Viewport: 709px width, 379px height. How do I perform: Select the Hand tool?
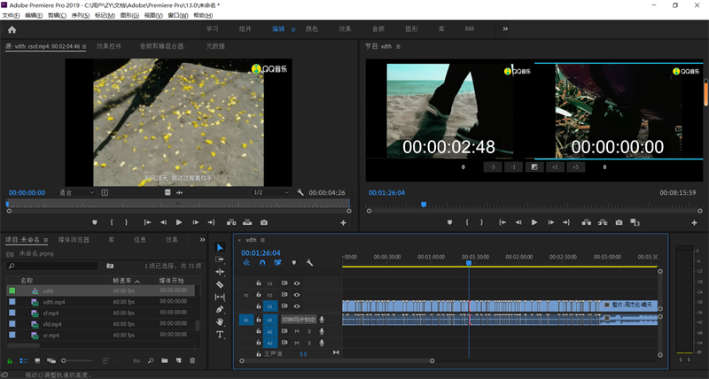220,322
